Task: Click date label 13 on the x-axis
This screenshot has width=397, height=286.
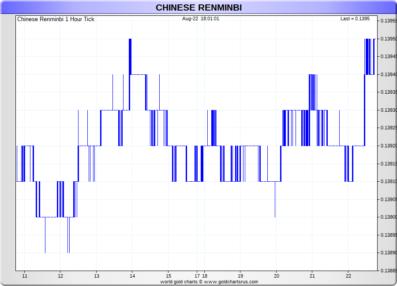Action: 97,276
